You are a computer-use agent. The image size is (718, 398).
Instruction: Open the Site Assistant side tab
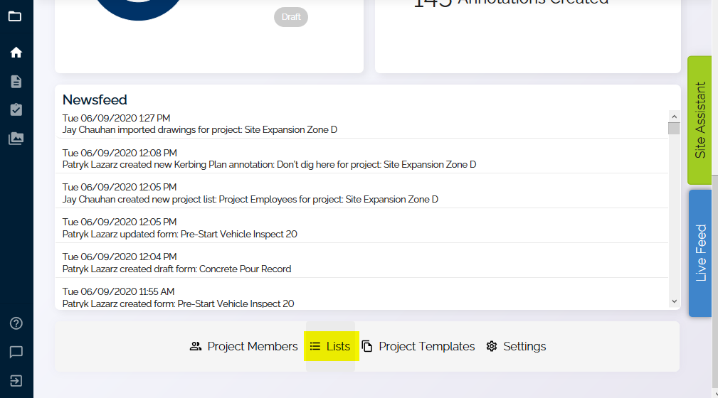coord(699,120)
